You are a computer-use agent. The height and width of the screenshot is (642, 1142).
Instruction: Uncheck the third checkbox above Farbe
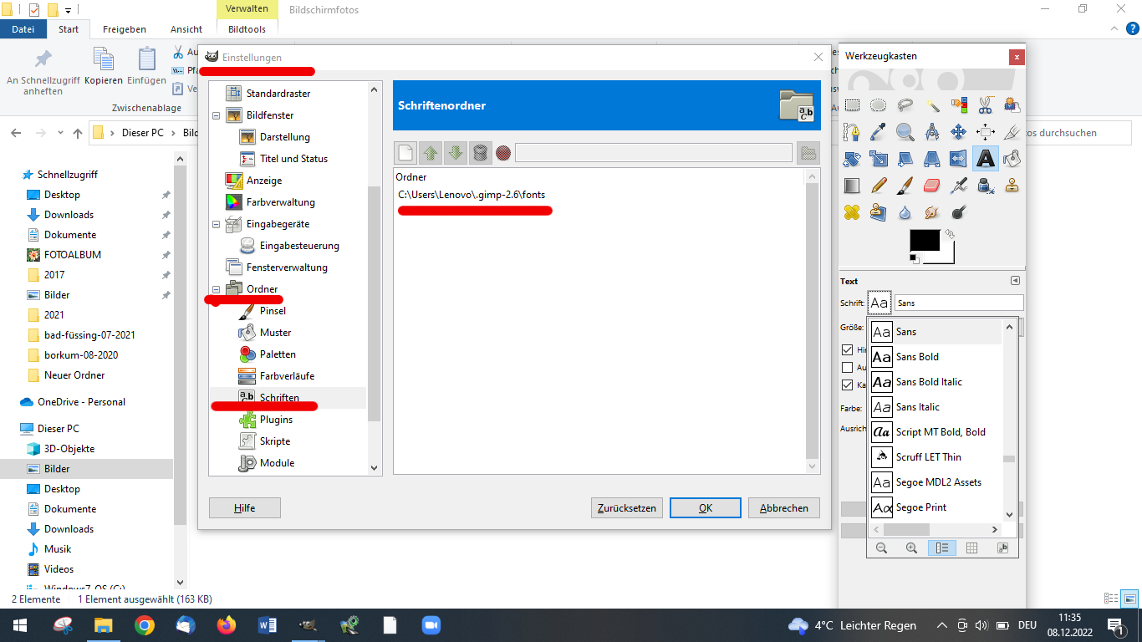(x=848, y=385)
